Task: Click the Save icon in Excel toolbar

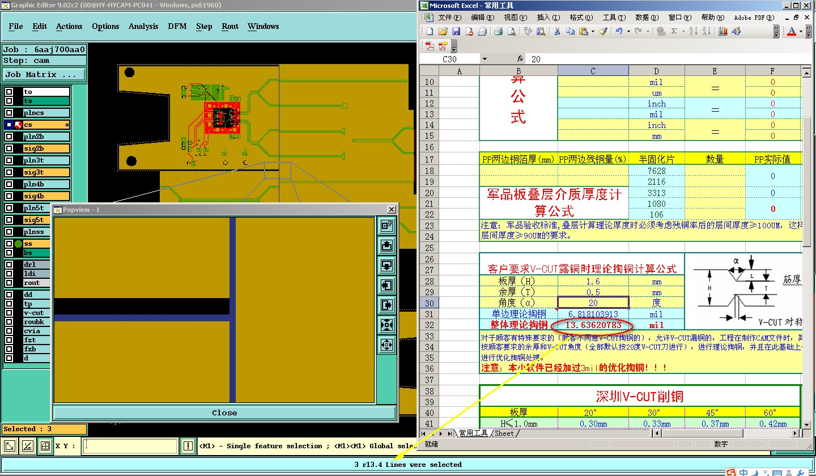Action: [x=456, y=32]
